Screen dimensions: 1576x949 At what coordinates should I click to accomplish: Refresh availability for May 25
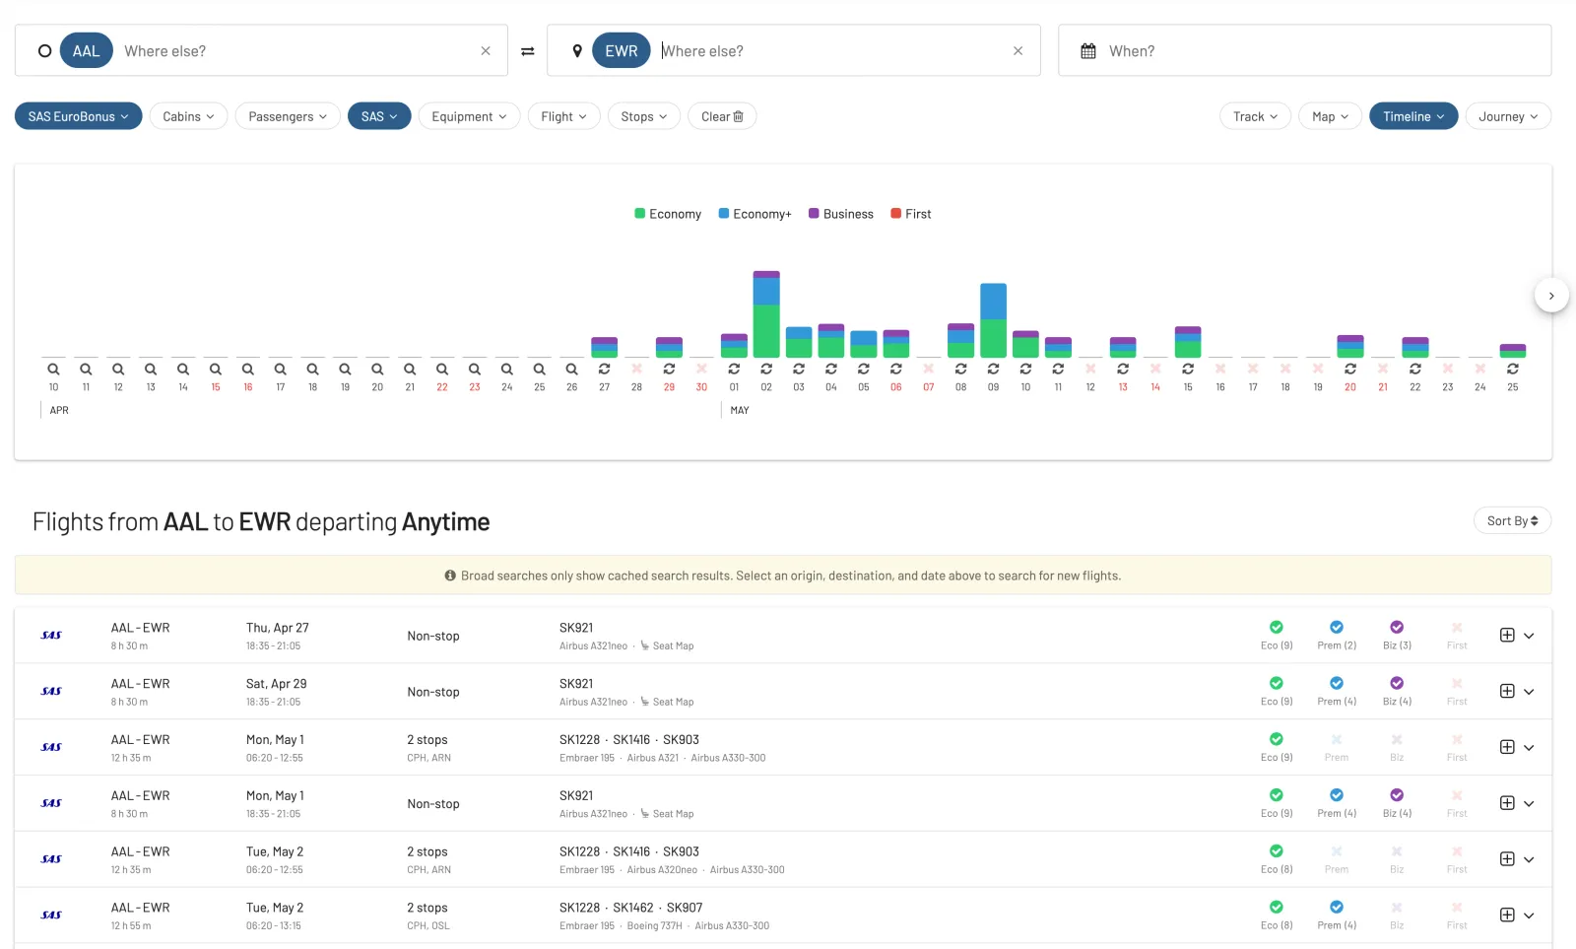1513,370
